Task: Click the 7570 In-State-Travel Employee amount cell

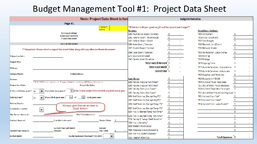Action: tap(243, 82)
